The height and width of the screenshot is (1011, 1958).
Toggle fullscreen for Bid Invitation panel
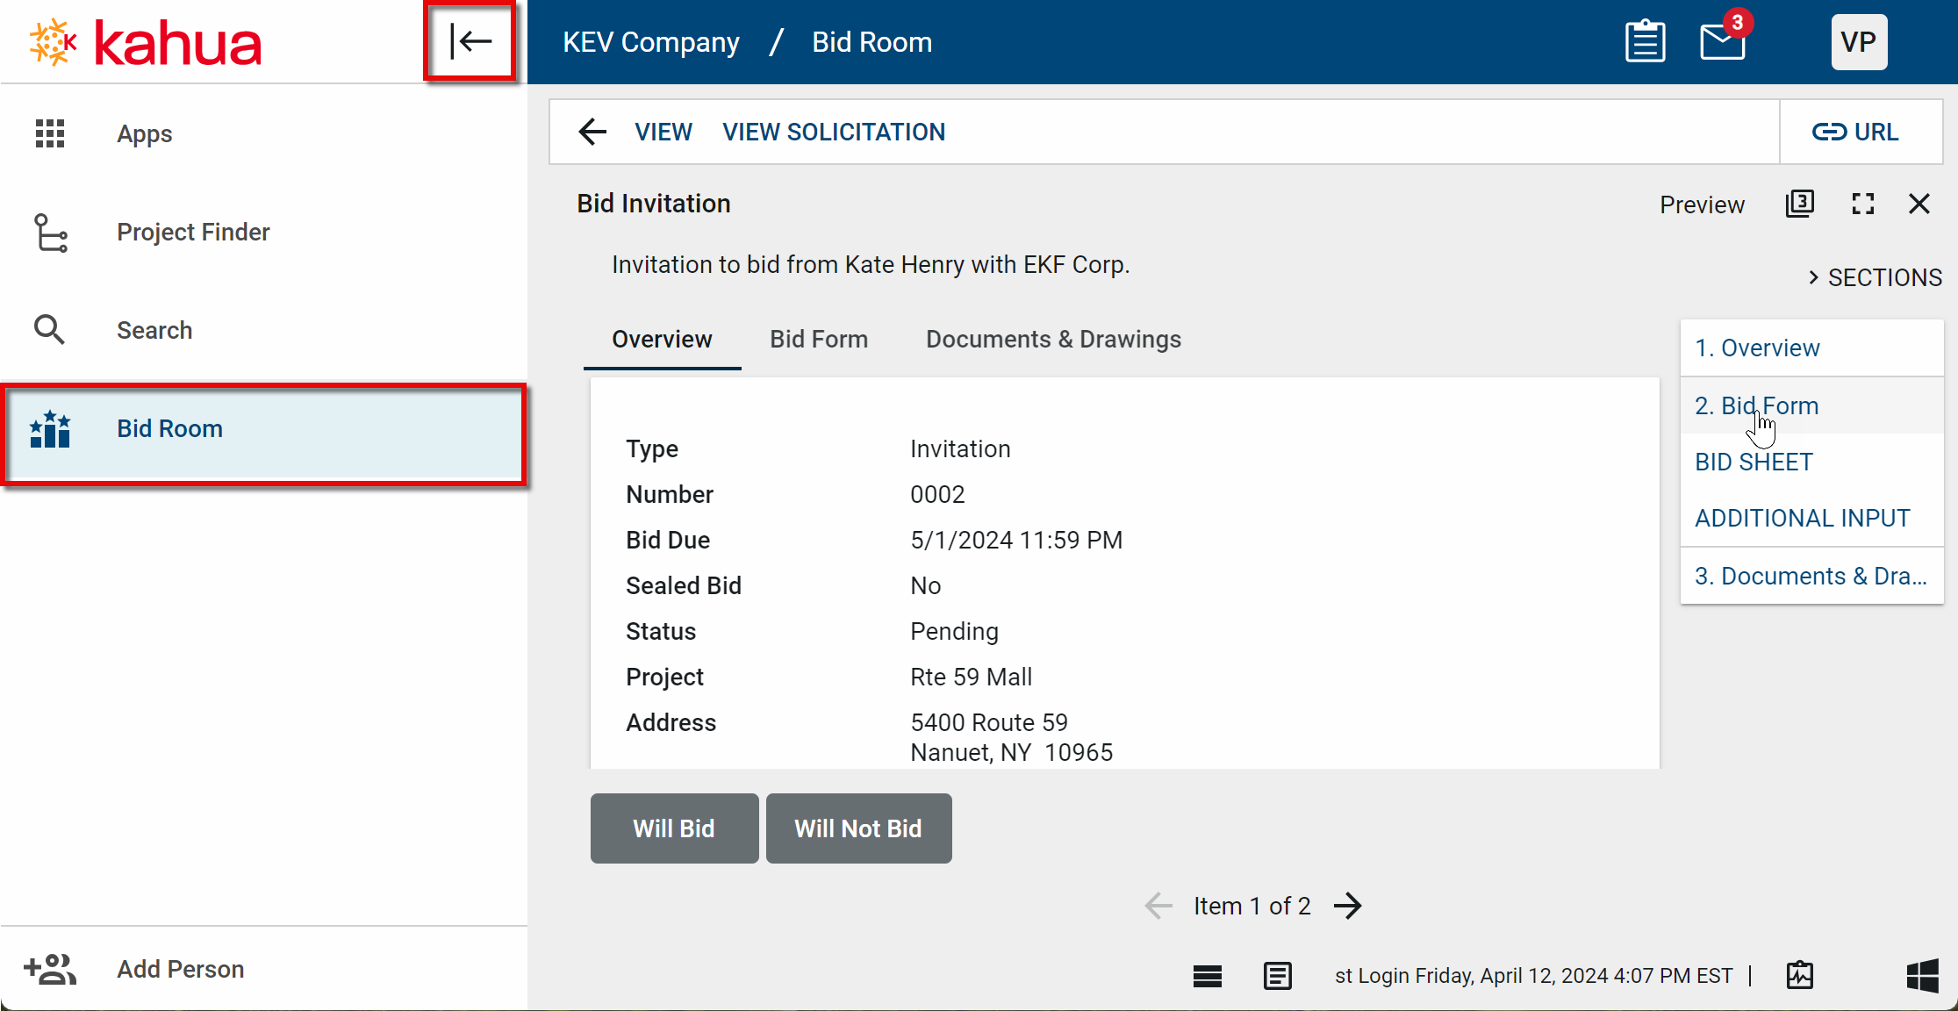[1862, 204]
